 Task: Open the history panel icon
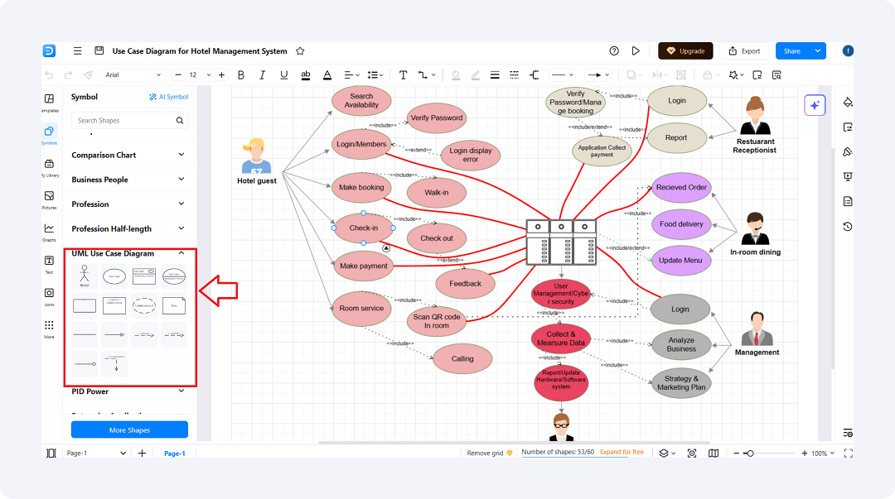848,227
